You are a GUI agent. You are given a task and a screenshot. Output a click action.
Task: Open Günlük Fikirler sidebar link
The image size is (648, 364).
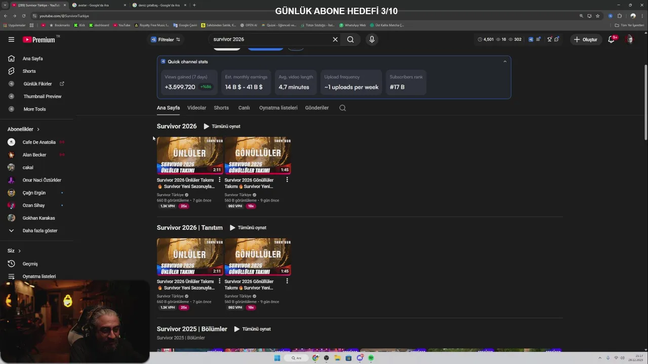(38, 84)
